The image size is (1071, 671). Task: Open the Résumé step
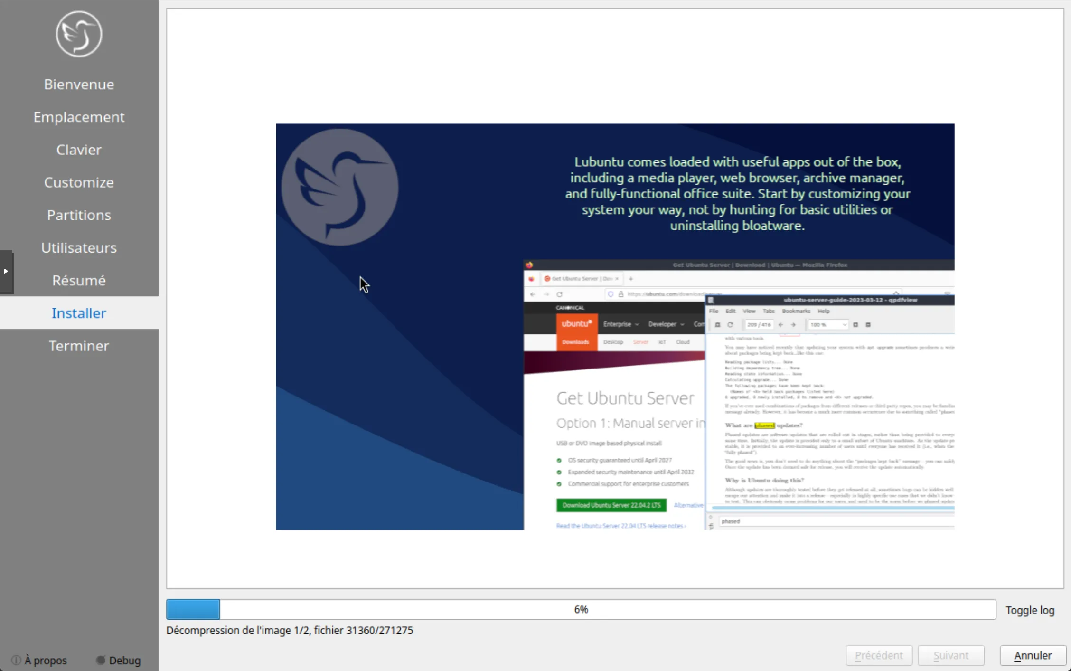[x=79, y=281]
